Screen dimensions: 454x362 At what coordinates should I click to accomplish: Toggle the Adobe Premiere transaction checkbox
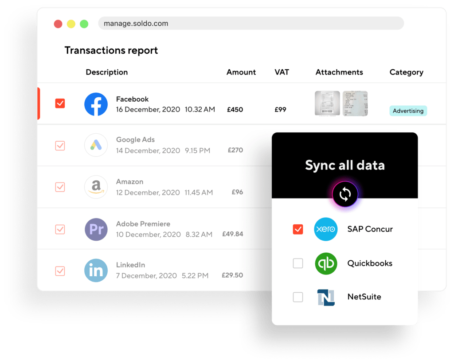pyautogui.click(x=60, y=230)
